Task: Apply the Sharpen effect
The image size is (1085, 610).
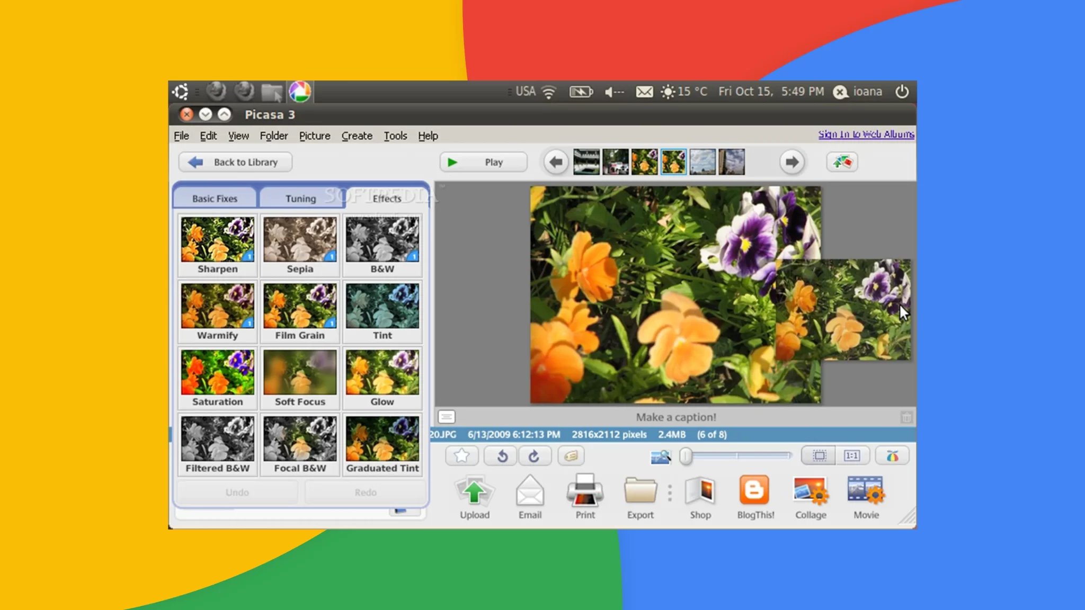Action: pos(218,245)
